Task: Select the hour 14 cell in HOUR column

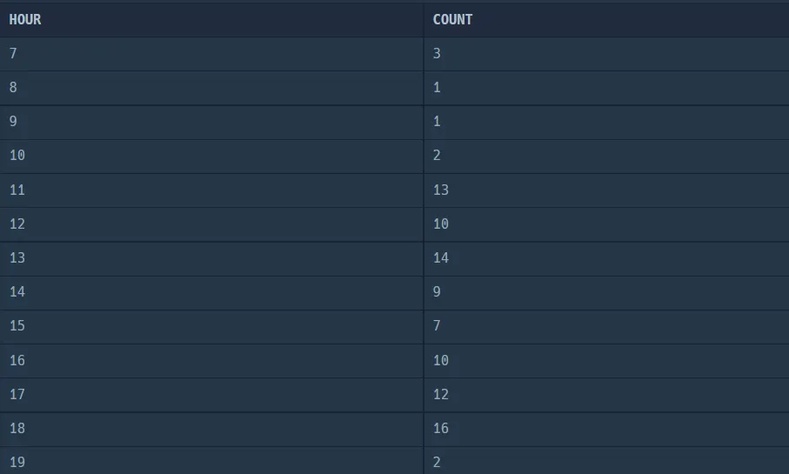Action: [17, 291]
